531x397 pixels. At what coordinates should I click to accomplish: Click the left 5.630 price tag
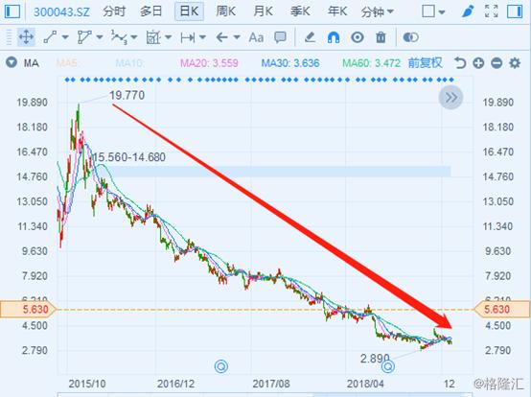pyautogui.click(x=29, y=310)
